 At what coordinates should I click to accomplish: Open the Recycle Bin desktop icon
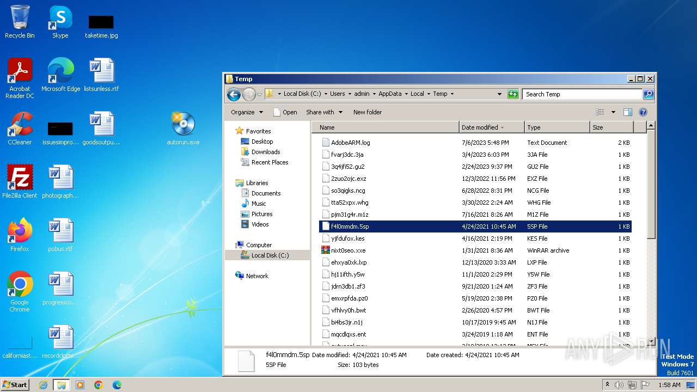tap(20, 22)
